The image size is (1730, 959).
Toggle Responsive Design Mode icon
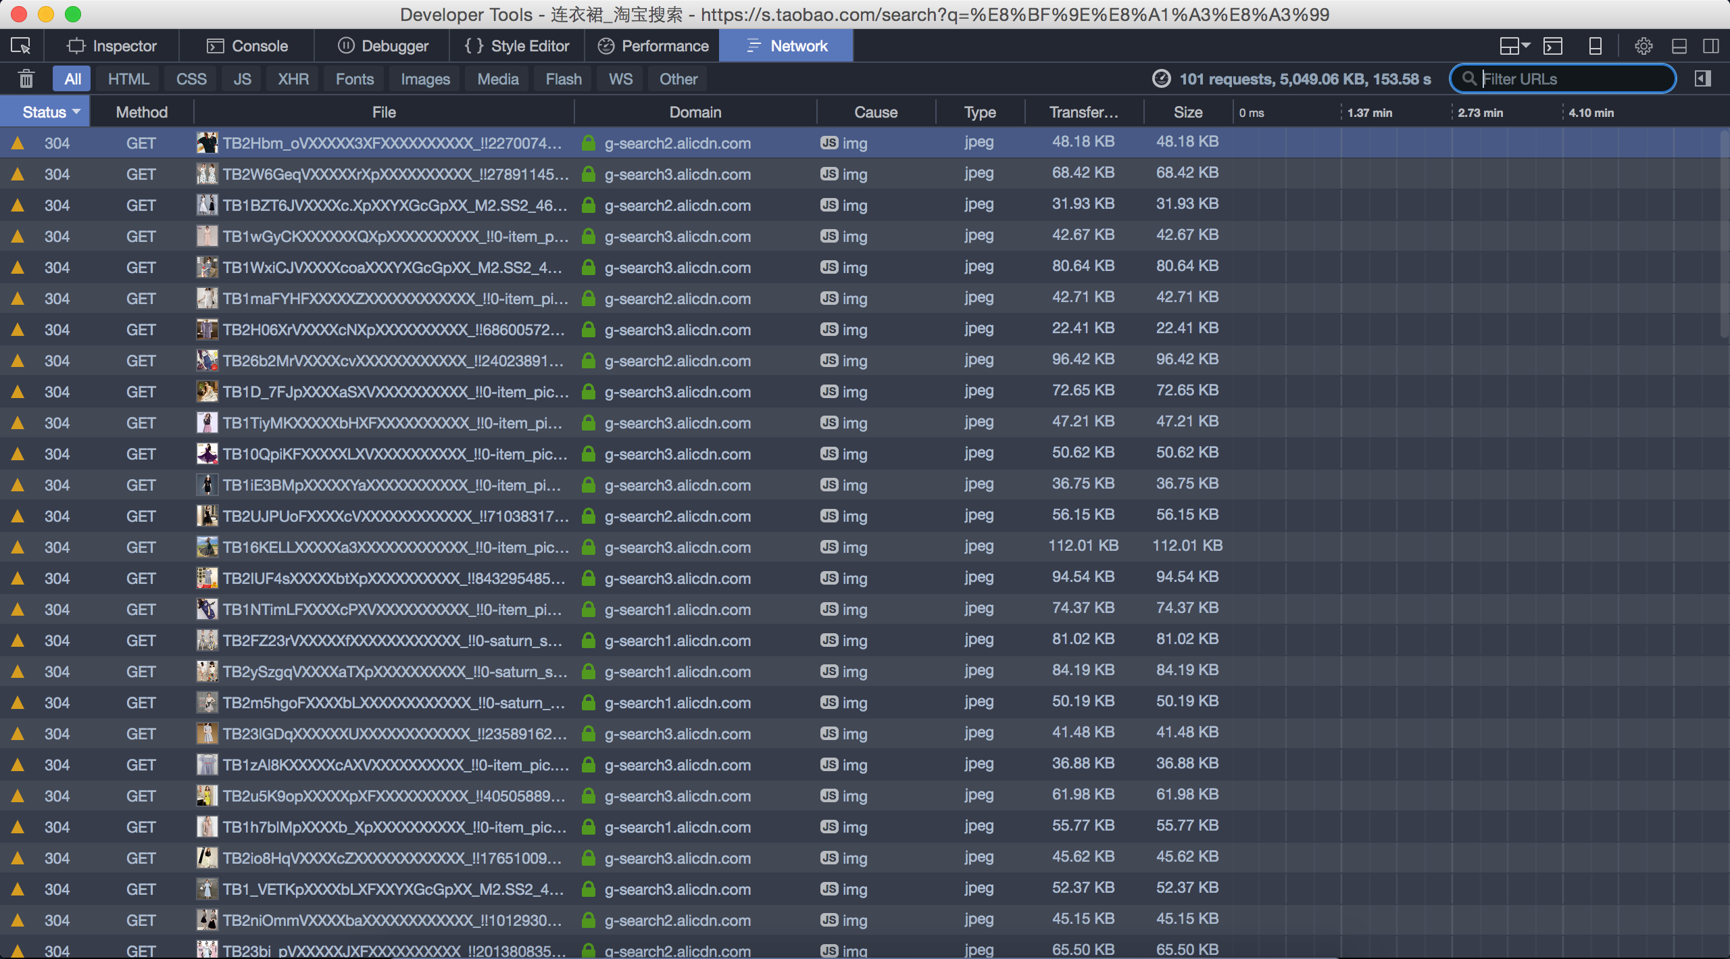[1595, 46]
